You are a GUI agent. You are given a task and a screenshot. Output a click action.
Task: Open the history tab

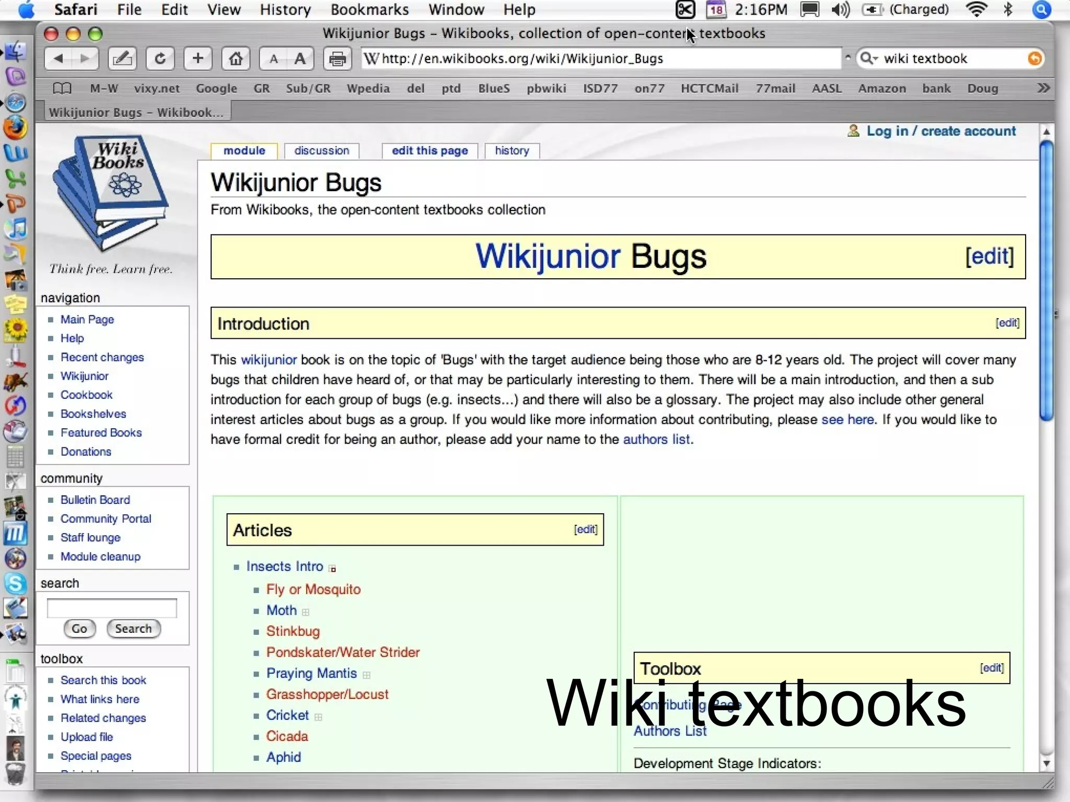point(512,150)
